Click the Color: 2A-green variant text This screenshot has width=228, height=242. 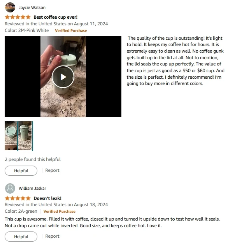21,211
